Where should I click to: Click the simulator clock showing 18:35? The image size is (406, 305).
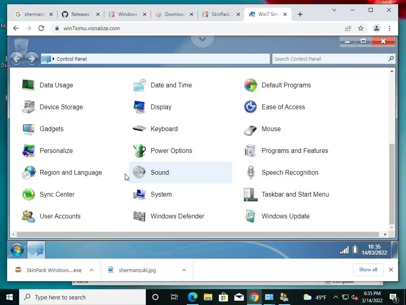click(x=374, y=250)
